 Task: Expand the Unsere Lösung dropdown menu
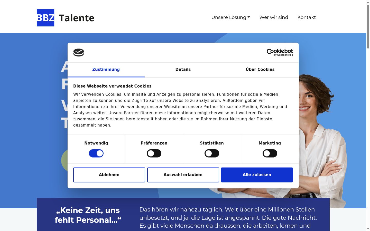231,17
